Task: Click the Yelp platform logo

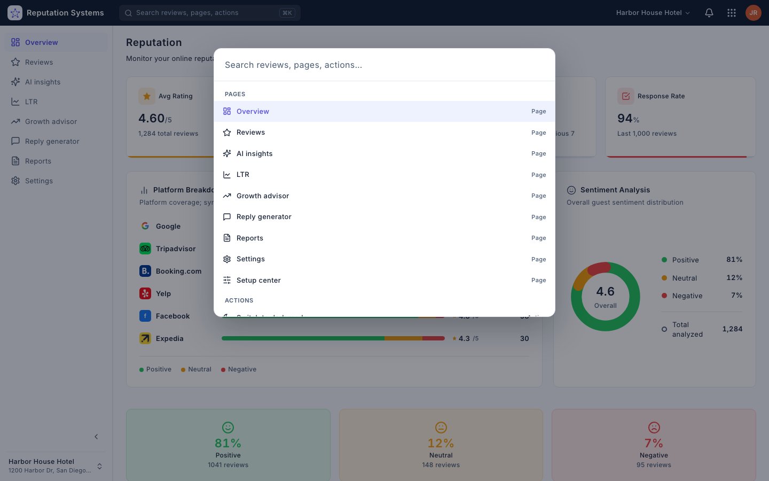Action: click(x=145, y=293)
